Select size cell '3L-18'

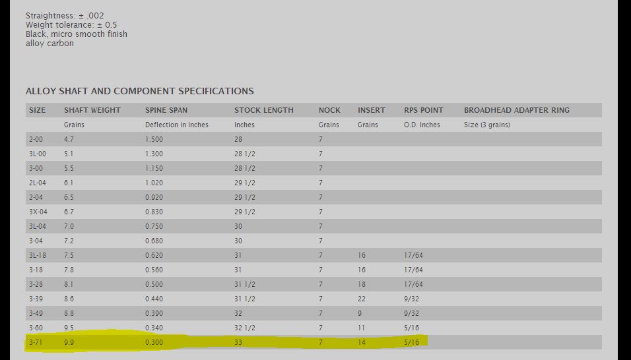tap(38, 255)
